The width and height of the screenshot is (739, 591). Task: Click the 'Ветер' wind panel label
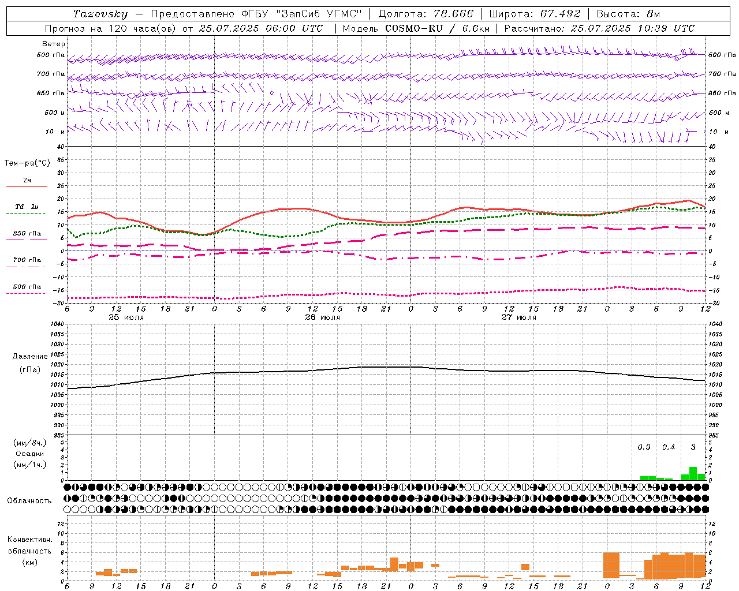(54, 44)
